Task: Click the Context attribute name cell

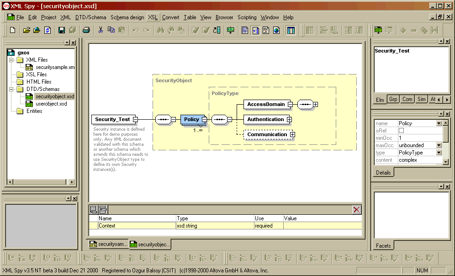Action: (x=137, y=226)
